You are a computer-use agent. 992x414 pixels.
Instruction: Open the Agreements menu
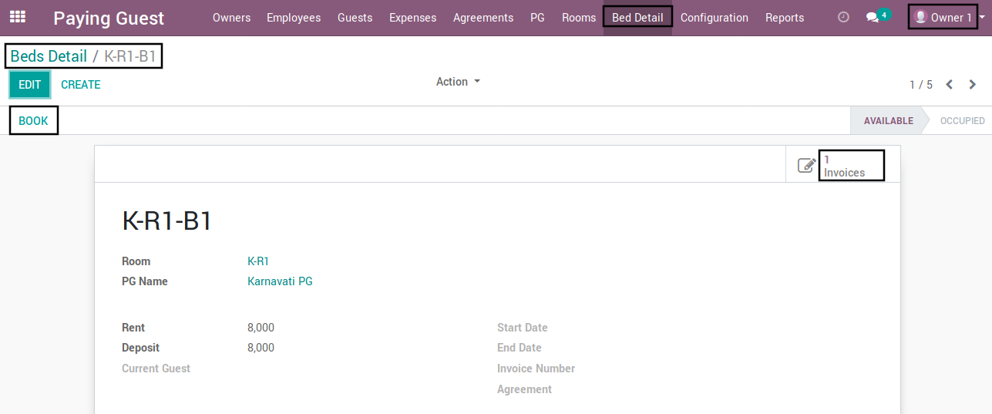(483, 18)
